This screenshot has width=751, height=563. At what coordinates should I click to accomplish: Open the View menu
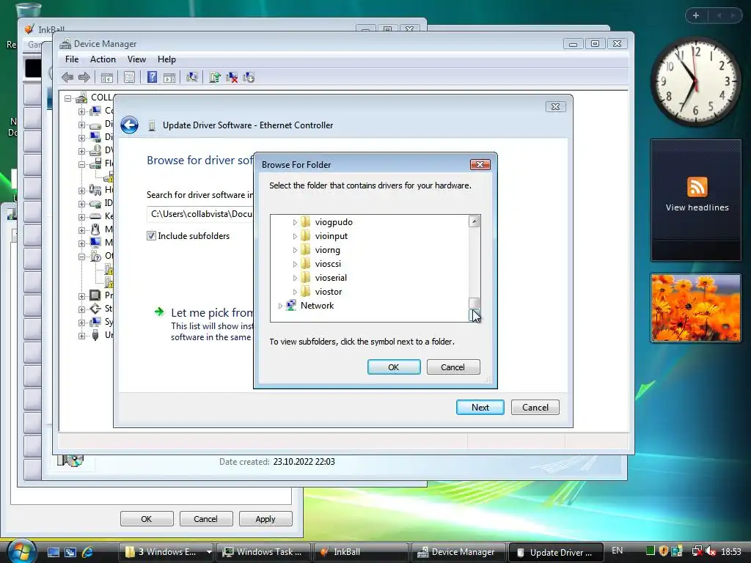click(136, 59)
